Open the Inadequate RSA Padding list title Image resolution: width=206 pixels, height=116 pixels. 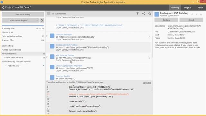tap(67, 45)
